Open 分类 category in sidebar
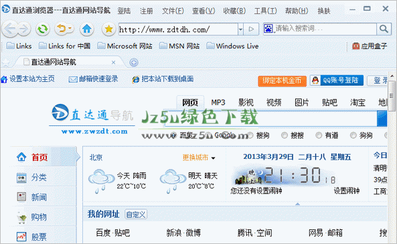The width and height of the screenshot is (397, 244). click(39, 177)
